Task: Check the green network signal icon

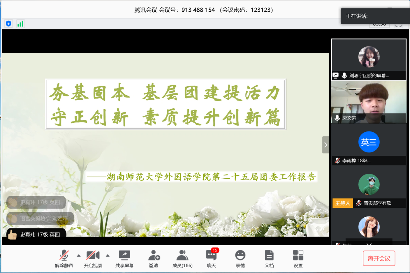Action: pos(20,24)
